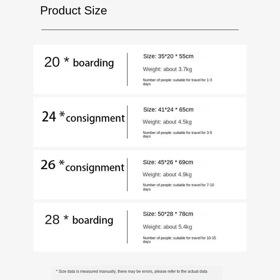Click the travel for 7-10 days note
280x280 pixels.
pyautogui.click(x=178, y=187)
